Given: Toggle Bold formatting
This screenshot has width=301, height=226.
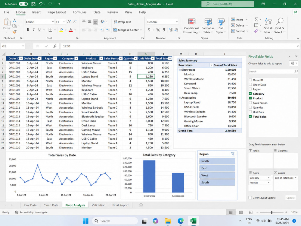Looking at the screenshot, I should (28, 30).
